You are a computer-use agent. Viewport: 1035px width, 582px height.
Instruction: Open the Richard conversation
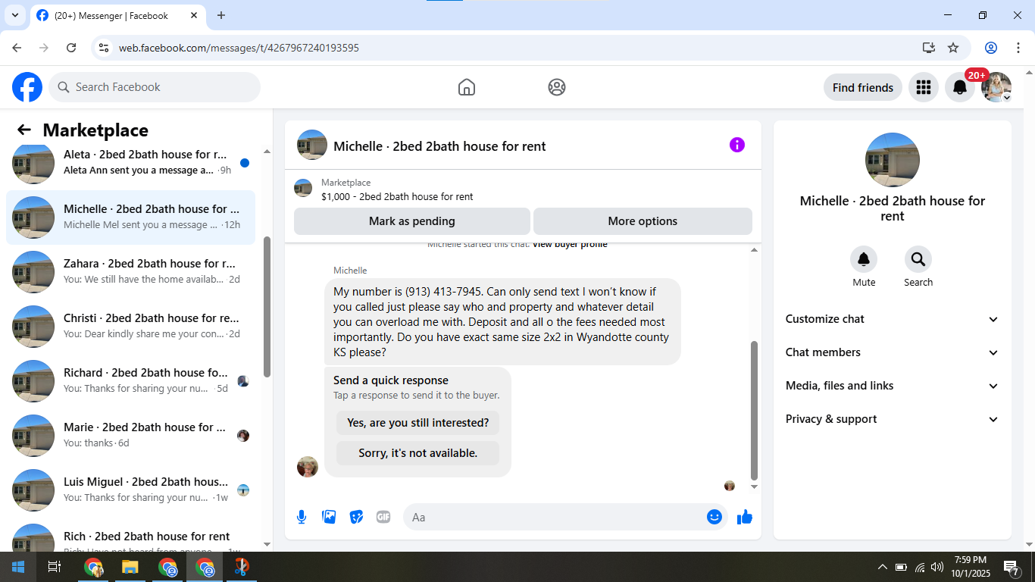coord(131,381)
